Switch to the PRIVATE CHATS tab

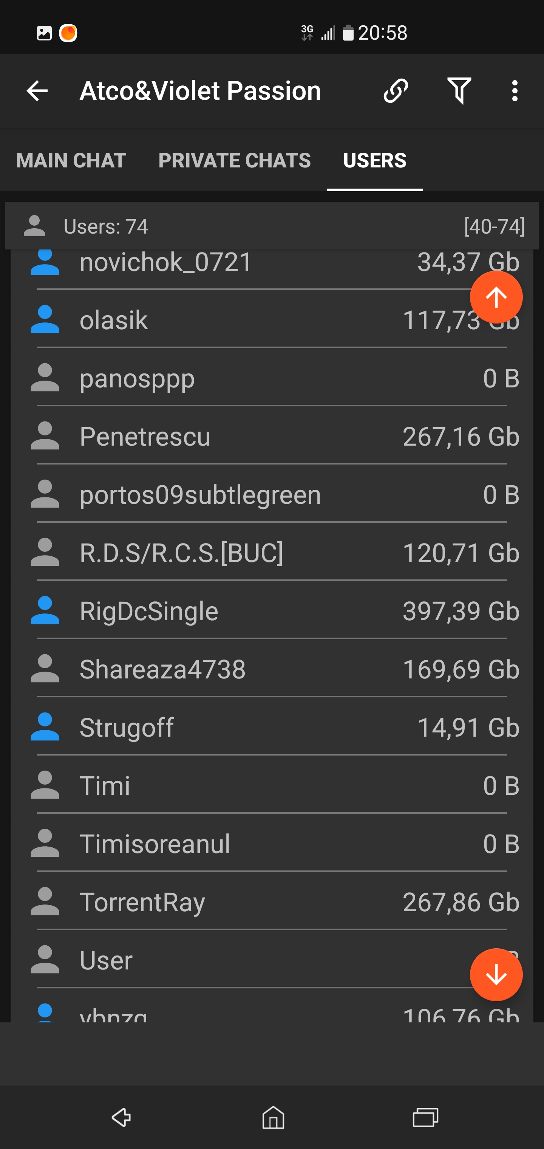[x=235, y=161]
